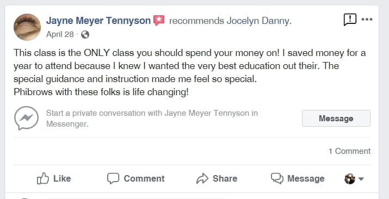Click the globe public audience icon
Viewport: 389px width, 199px height.
tap(85, 35)
